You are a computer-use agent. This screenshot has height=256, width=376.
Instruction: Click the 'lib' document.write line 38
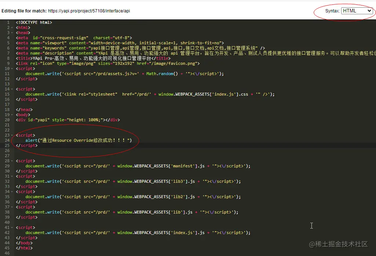(x=132, y=212)
